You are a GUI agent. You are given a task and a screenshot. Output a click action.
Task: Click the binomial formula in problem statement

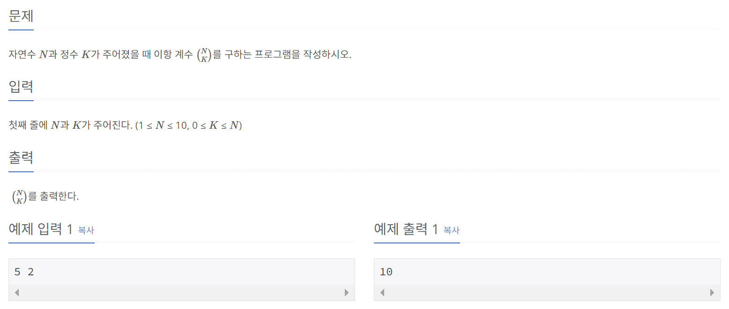point(204,54)
